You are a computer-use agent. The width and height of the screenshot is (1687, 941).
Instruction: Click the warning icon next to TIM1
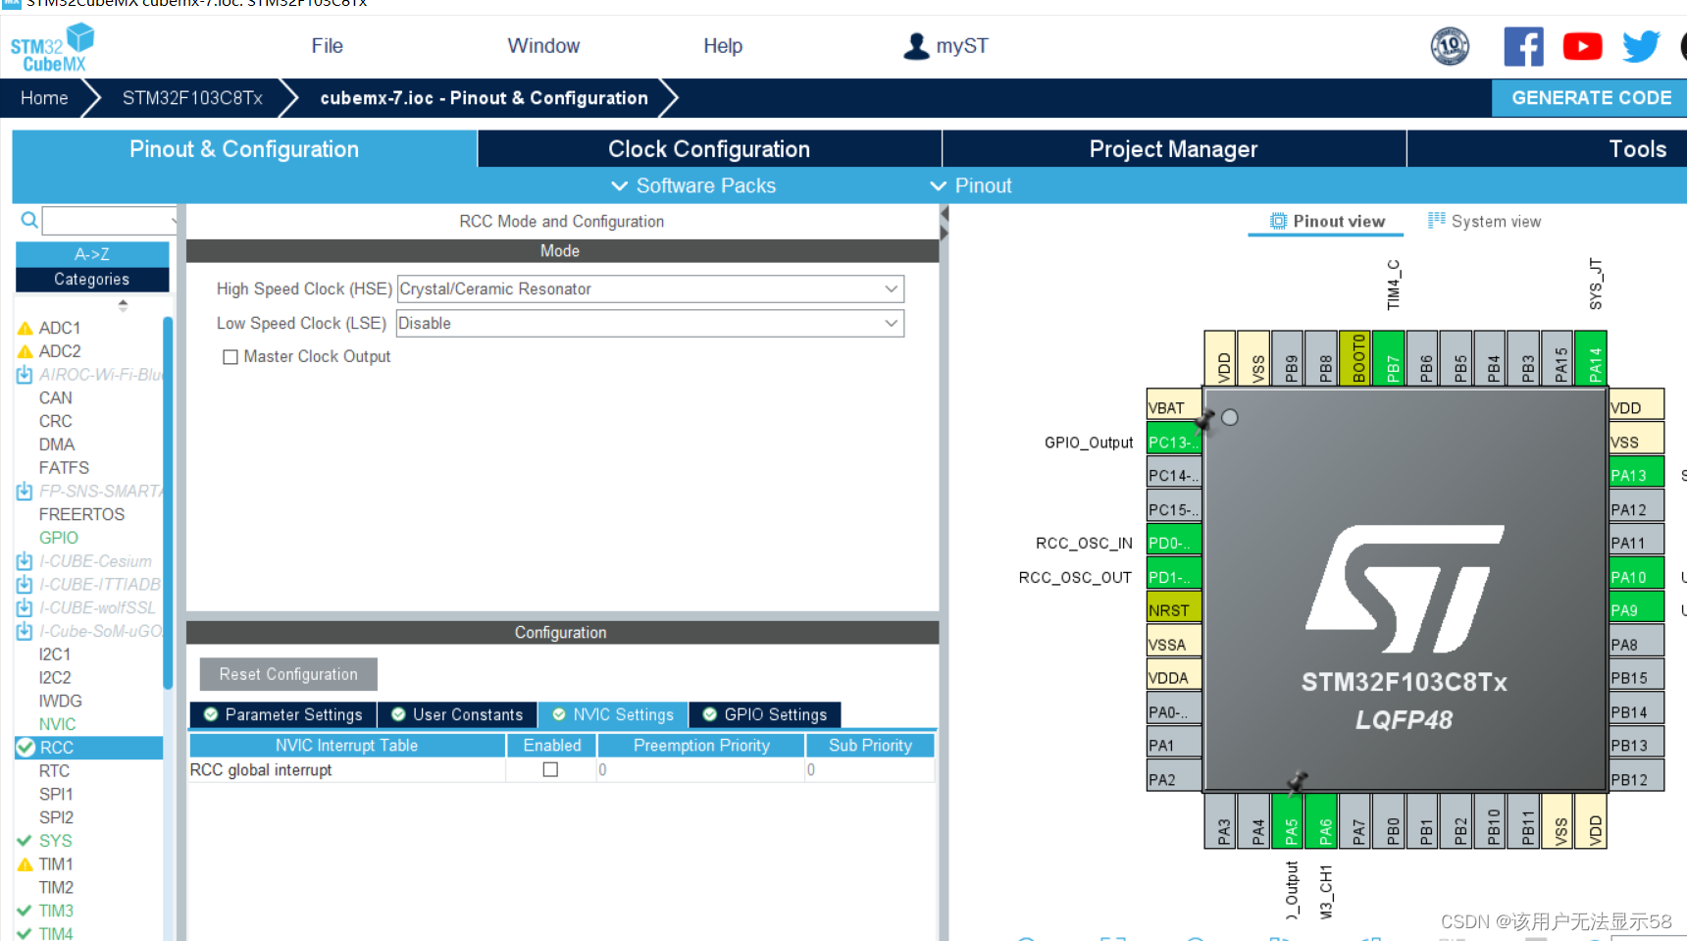point(26,864)
